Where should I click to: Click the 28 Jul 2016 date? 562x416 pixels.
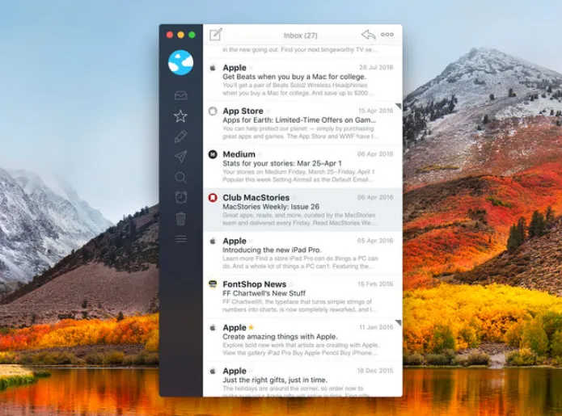pos(376,67)
